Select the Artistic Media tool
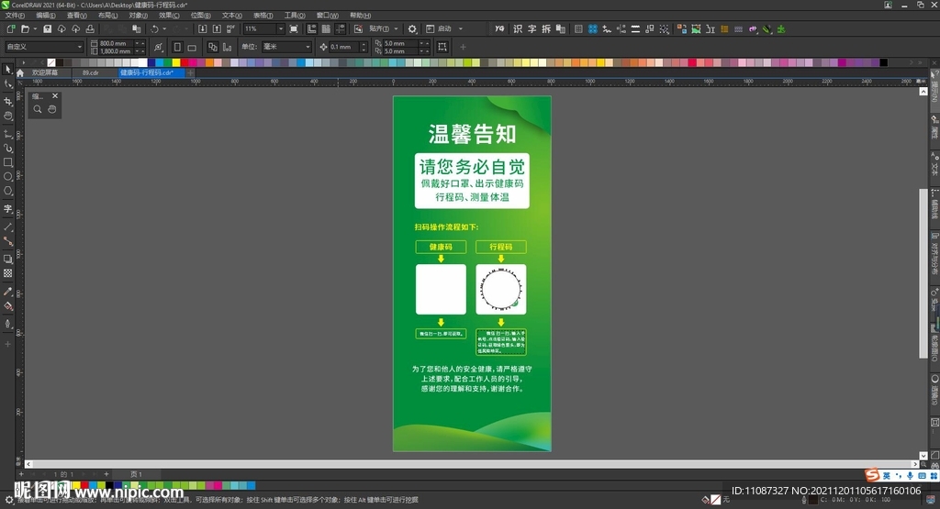The image size is (940, 509). coord(7,148)
